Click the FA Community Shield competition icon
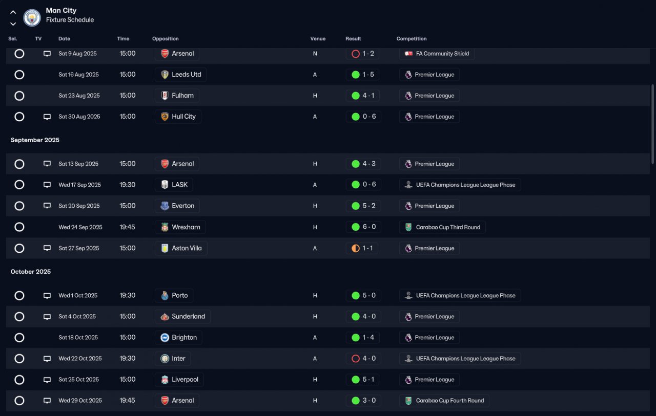The height and width of the screenshot is (416, 656). point(408,54)
